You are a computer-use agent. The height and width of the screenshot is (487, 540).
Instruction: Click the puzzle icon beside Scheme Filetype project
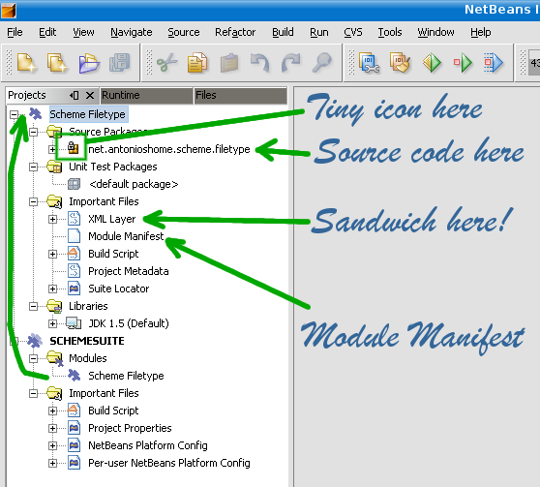[36, 113]
